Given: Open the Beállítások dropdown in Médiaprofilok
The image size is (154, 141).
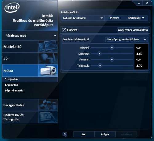Looking at the screenshot, I should tap(136, 18).
